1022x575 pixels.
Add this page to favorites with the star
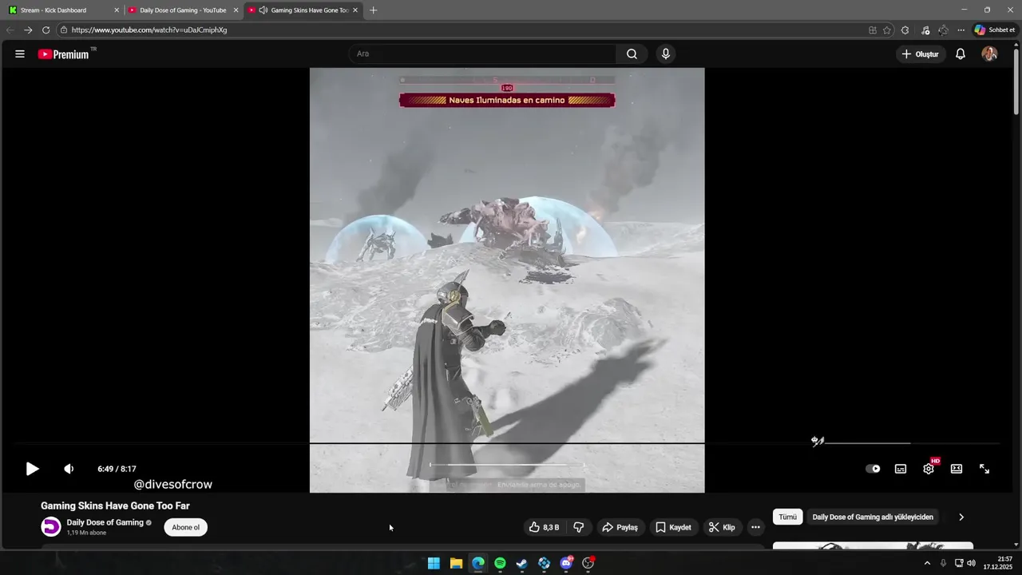[x=887, y=30]
